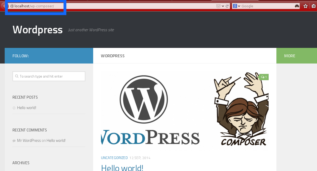Screen dimensions: 317x171
Task: Click the RECENT COMMENTS widget heading
Action: (x=30, y=130)
